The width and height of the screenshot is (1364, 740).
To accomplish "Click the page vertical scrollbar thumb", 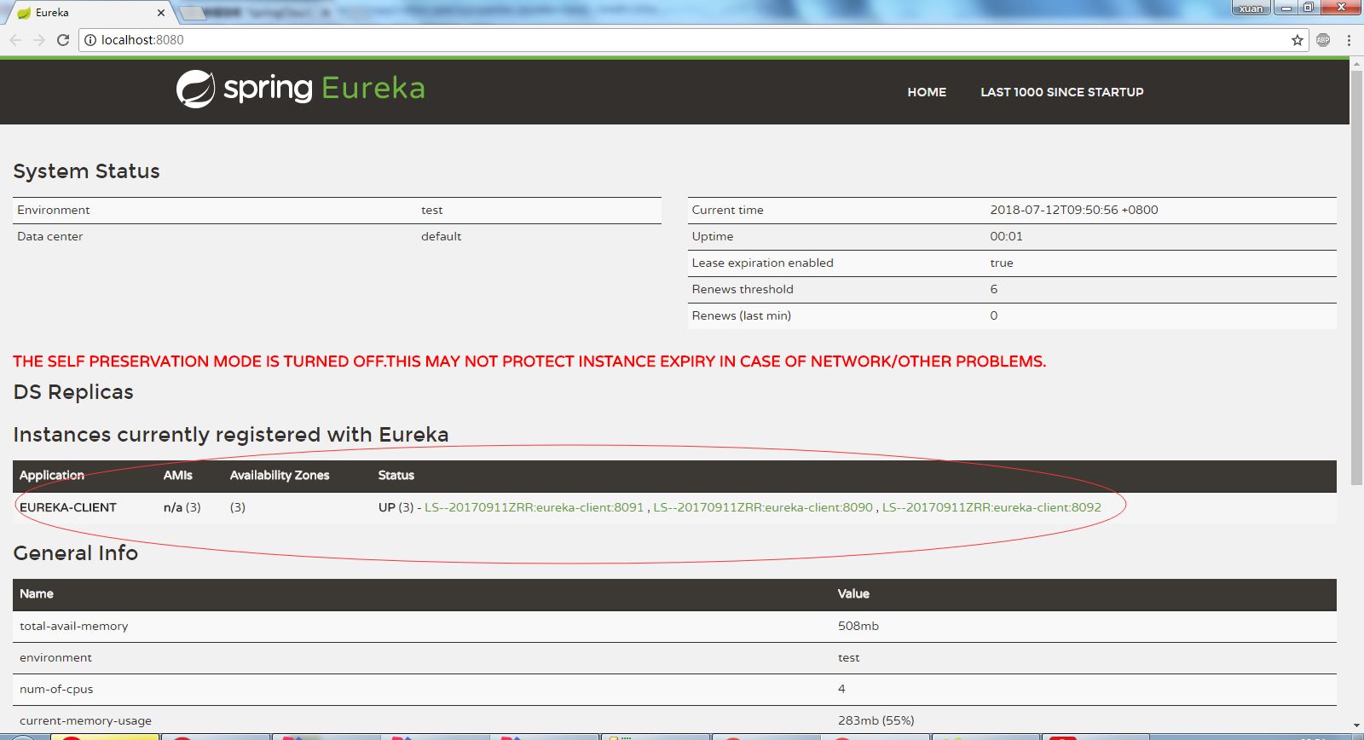I will click(x=1356, y=277).
